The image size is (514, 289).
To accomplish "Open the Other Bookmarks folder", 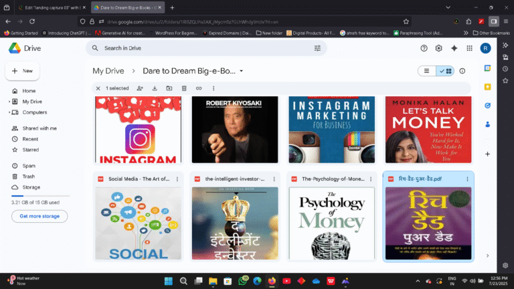I will tap(491, 33).
